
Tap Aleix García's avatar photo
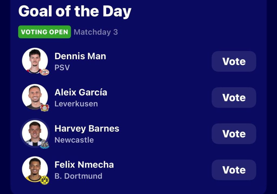click(35, 96)
